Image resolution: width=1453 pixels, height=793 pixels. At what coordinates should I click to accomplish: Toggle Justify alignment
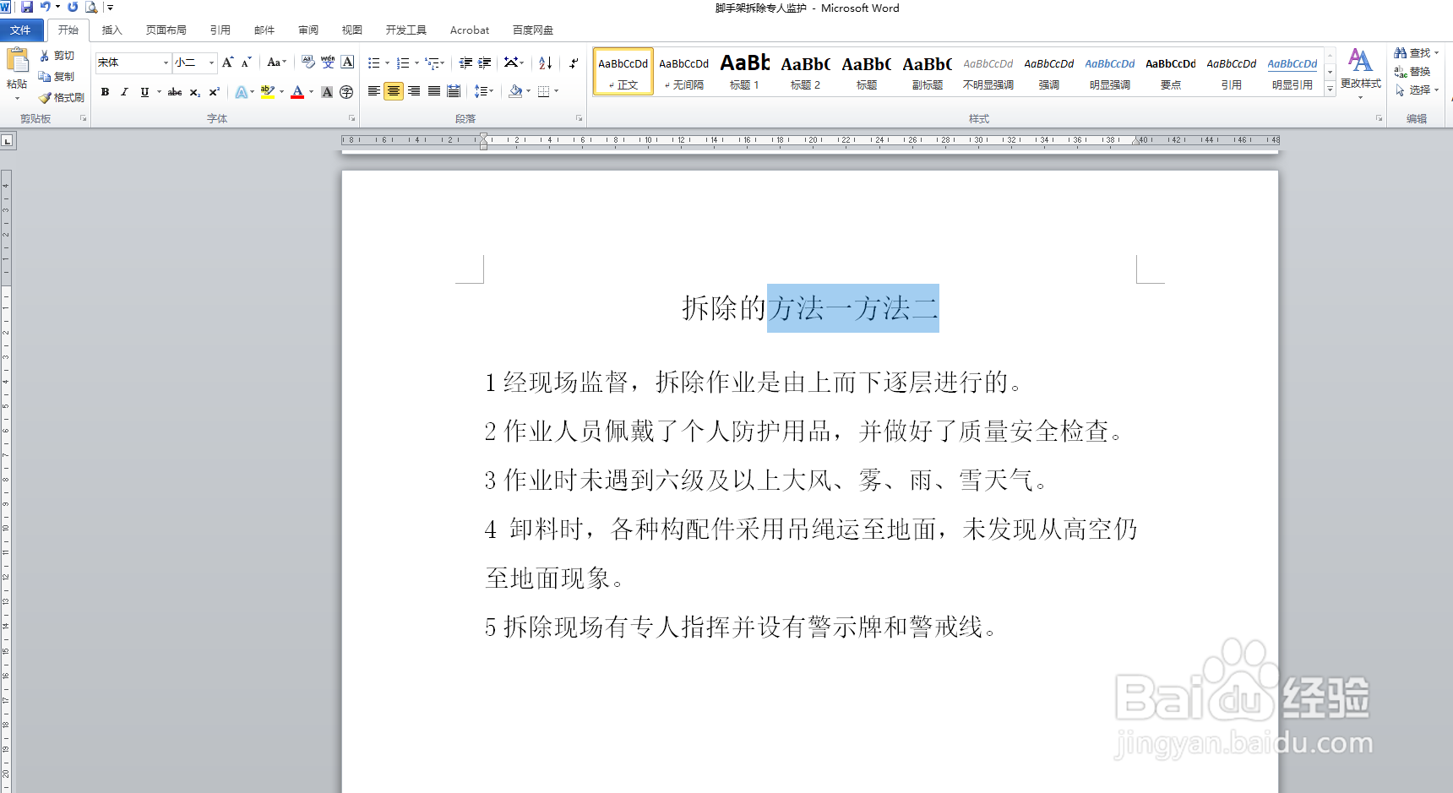click(x=434, y=91)
